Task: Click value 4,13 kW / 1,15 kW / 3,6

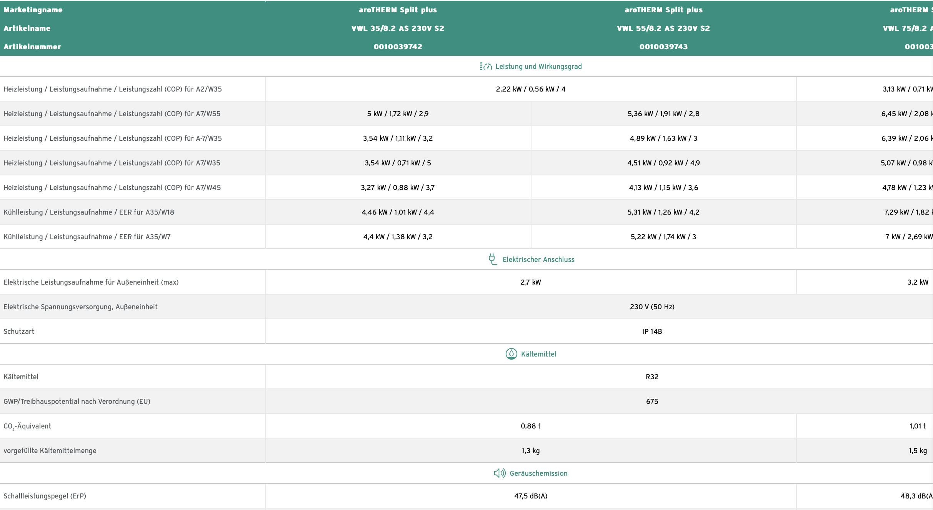Action: pos(663,188)
